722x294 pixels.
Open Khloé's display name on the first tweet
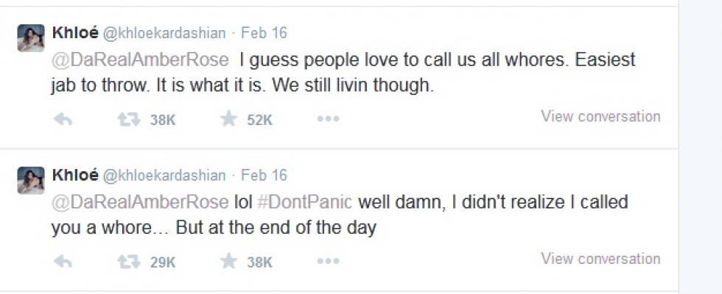(74, 33)
